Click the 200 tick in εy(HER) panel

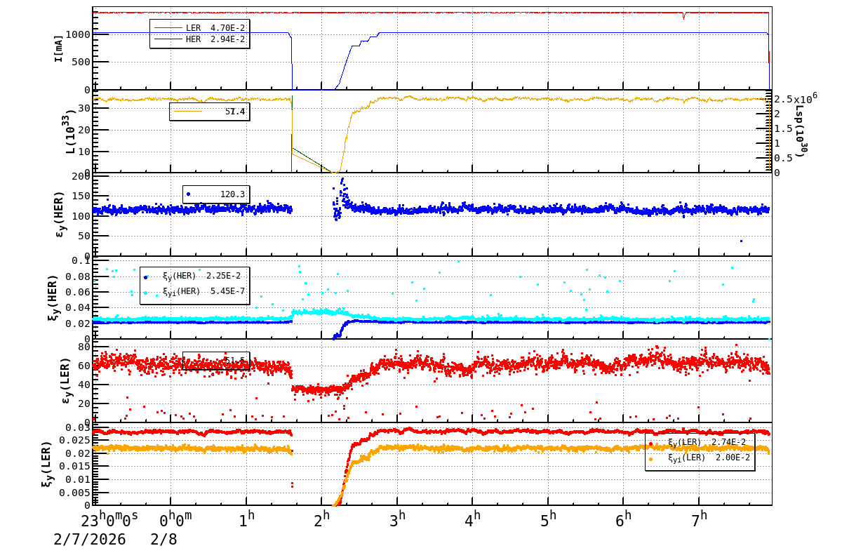click(x=81, y=175)
